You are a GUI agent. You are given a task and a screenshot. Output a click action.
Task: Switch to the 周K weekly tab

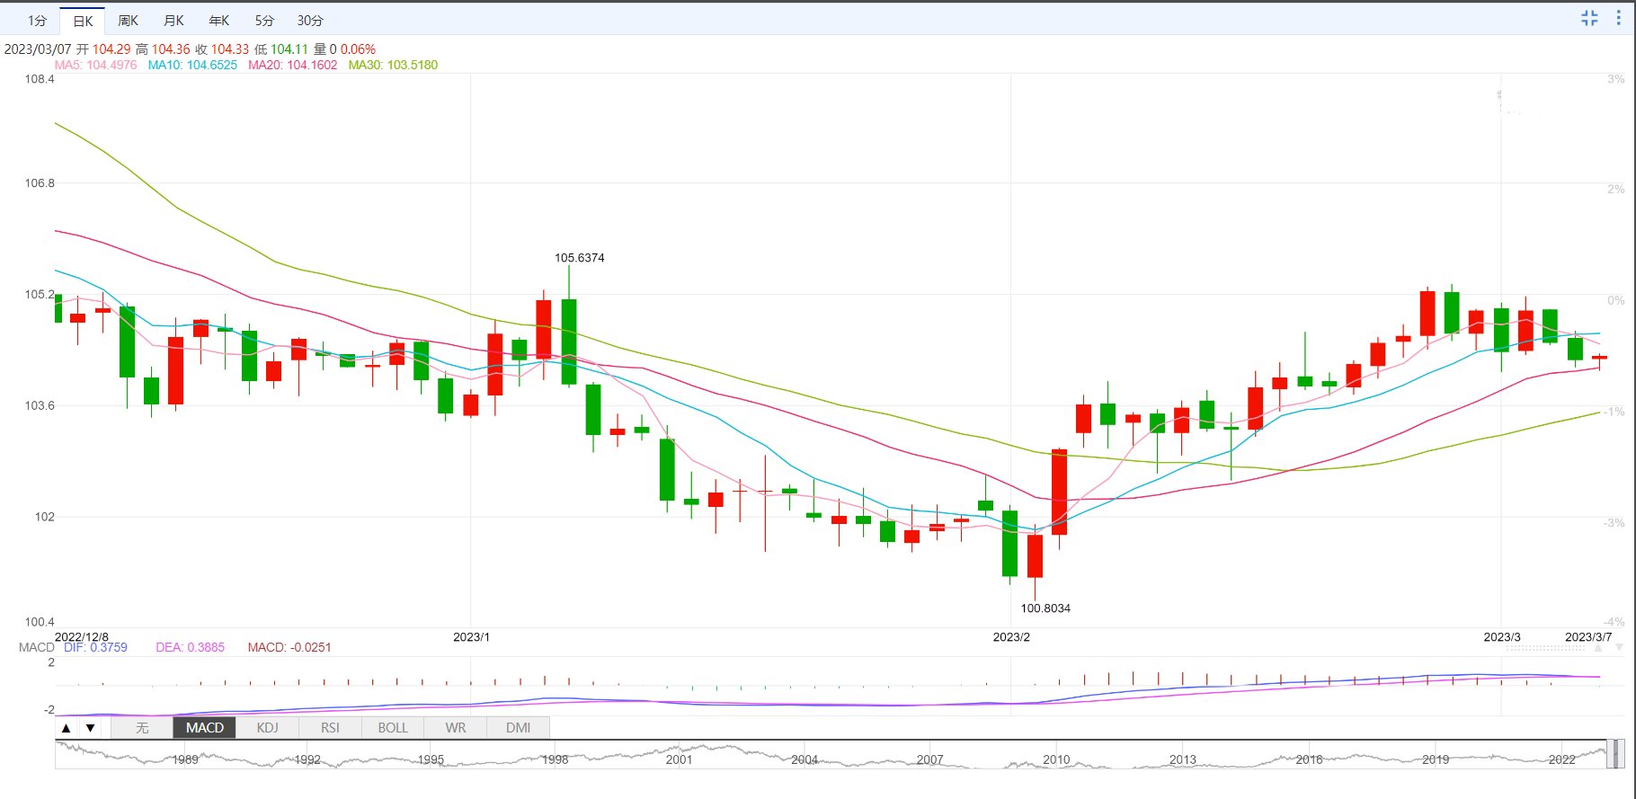pos(129,21)
